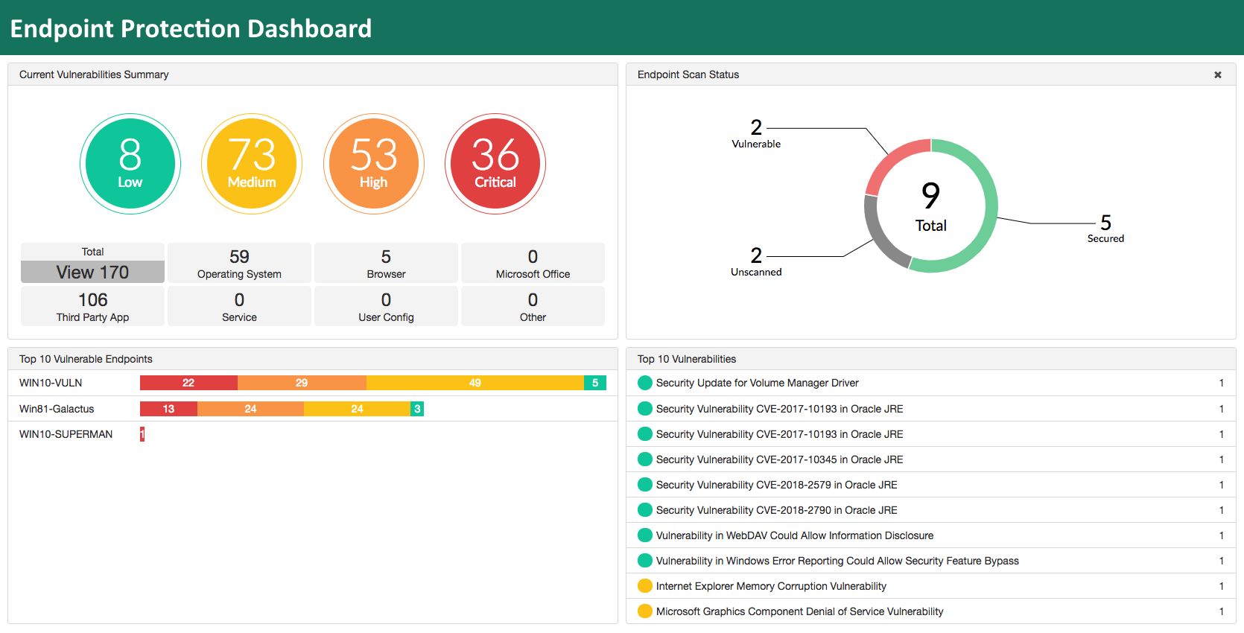Image resolution: width=1244 pixels, height=633 pixels.
Task: Open Vulnerability in WebDAV Information Disclosure entry
Action: pos(794,535)
